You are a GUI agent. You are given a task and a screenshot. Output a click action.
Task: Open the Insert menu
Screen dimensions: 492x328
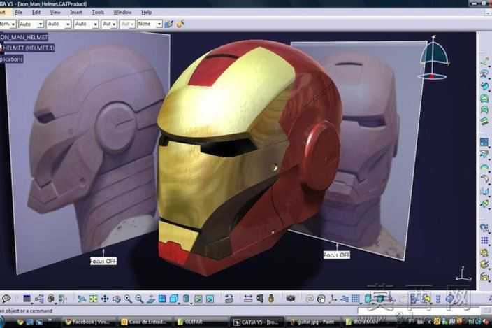[x=75, y=13]
